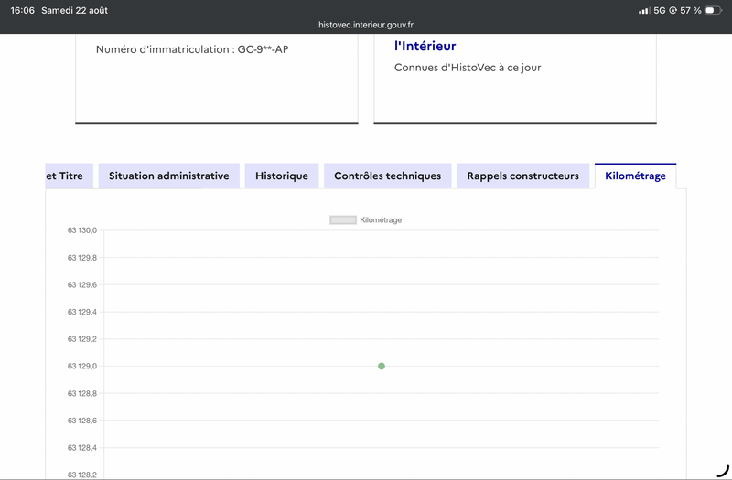Tap the histovec.interieur.gouv.fr address bar
This screenshot has width=732, height=480.
click(366, 25)
